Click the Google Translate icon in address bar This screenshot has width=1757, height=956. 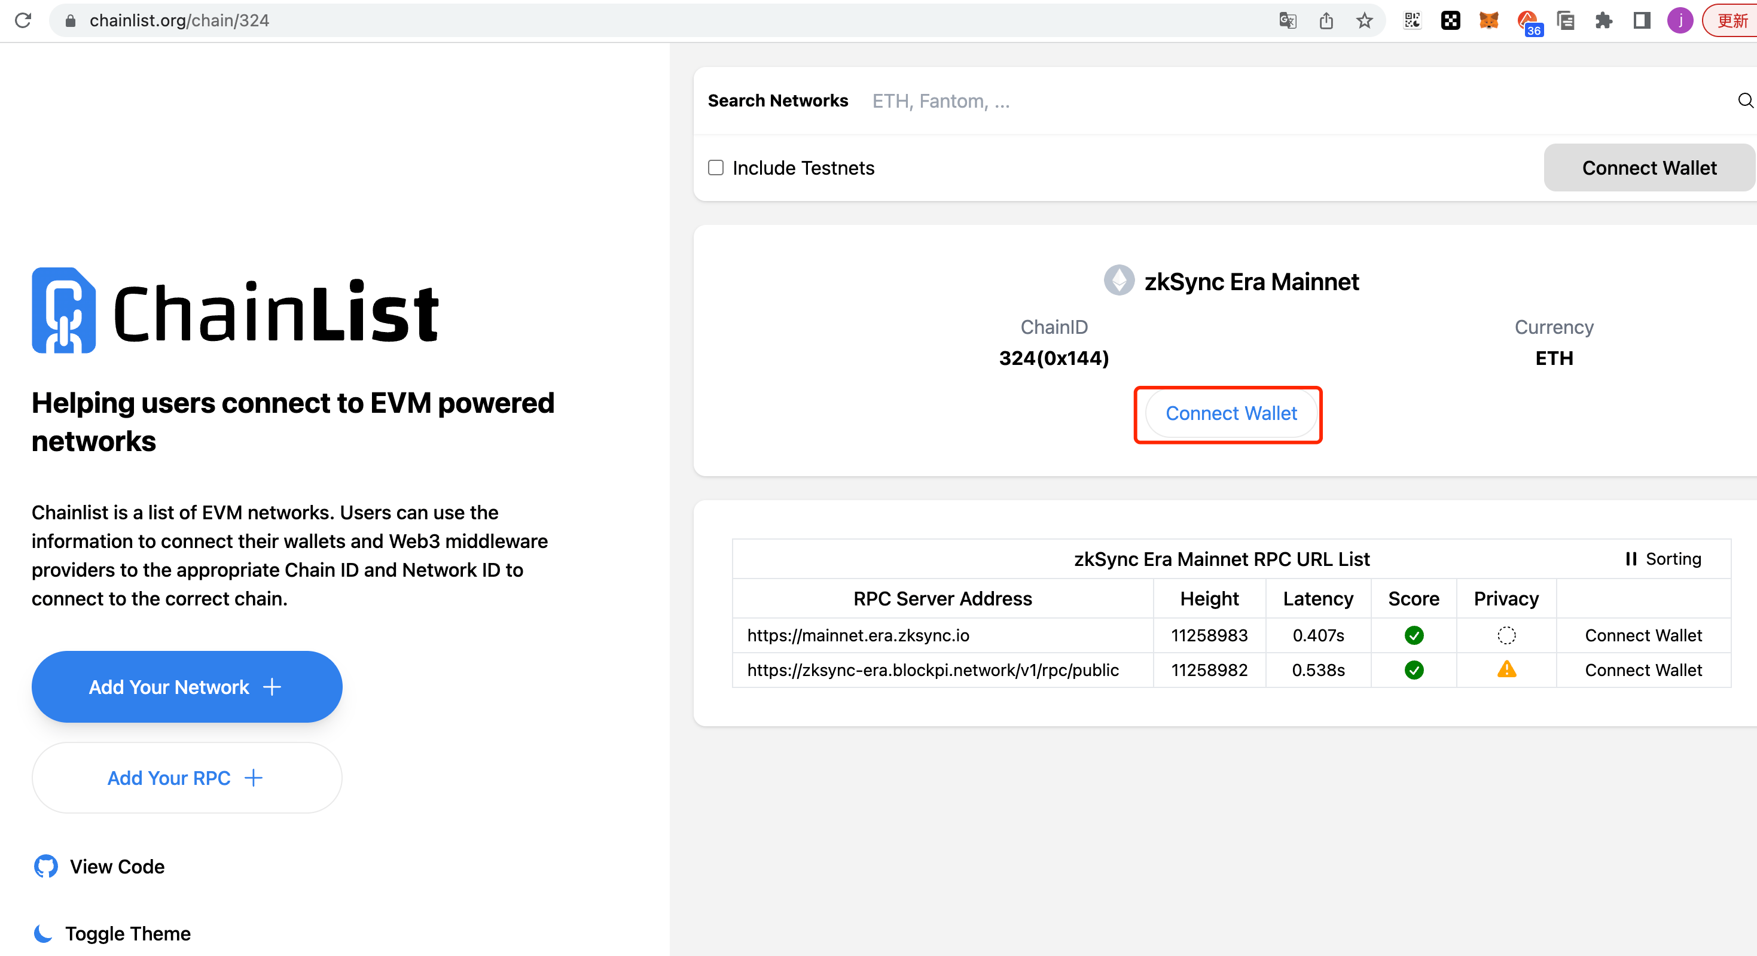(1287, 20)
